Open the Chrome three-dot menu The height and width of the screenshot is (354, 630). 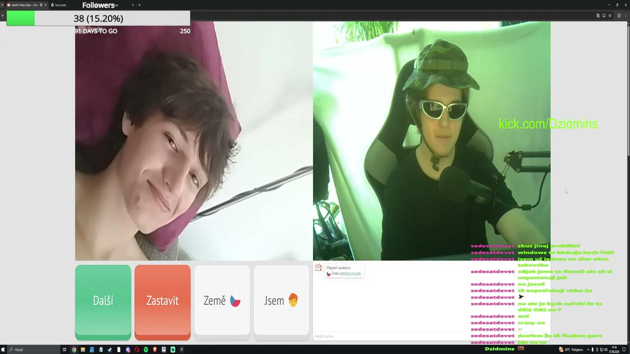626,15
